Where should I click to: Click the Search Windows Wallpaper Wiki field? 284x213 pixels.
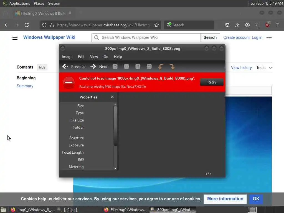tap(146, 37)
